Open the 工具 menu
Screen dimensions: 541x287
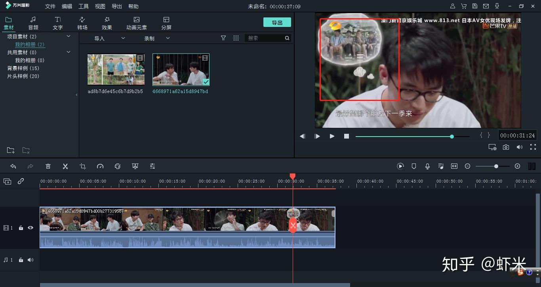pos(84,6)
